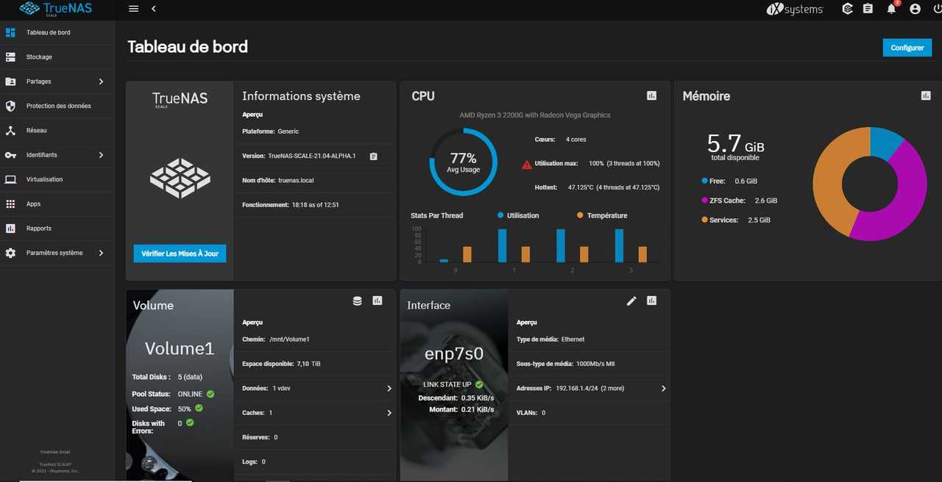Expand Adresses IP row chevron
The height and width of the screenshot is (482, 942).
point(663,388)
